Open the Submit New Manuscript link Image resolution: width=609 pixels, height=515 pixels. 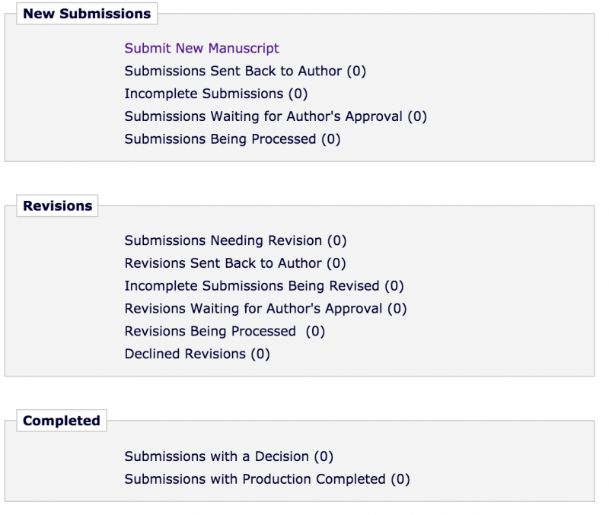tap(202, 49)
